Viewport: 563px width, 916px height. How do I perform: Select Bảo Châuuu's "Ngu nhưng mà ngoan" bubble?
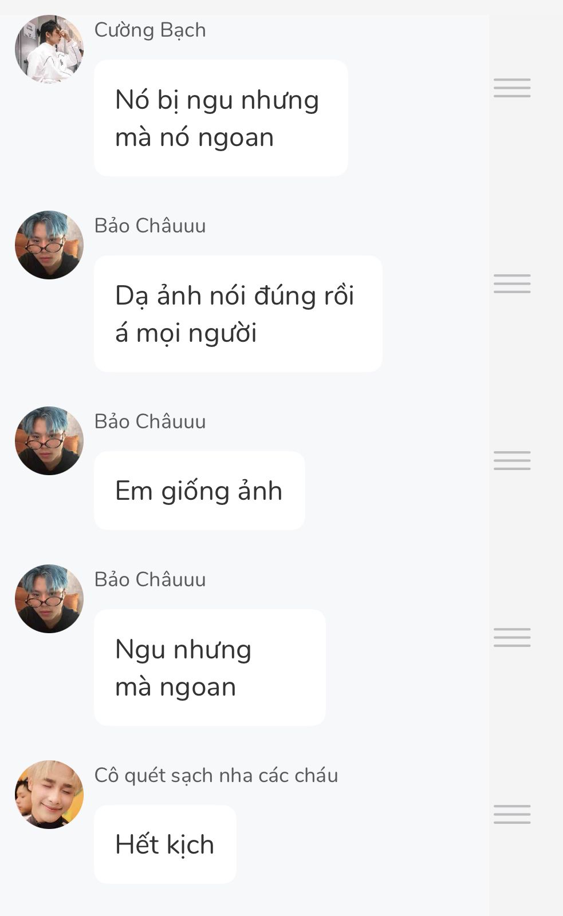tap(210, 668)
